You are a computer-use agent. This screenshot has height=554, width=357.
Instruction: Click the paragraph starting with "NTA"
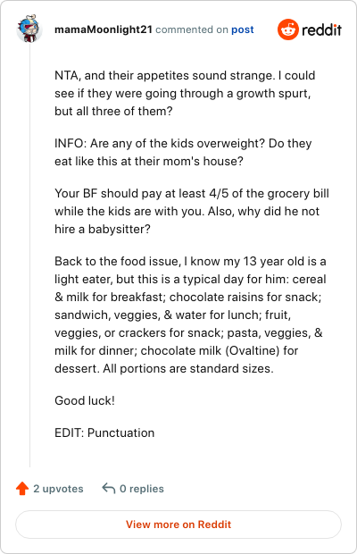[x=185, y=93]
